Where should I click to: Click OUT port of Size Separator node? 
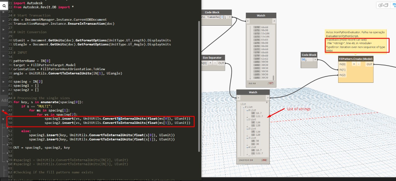click(221, 63)
